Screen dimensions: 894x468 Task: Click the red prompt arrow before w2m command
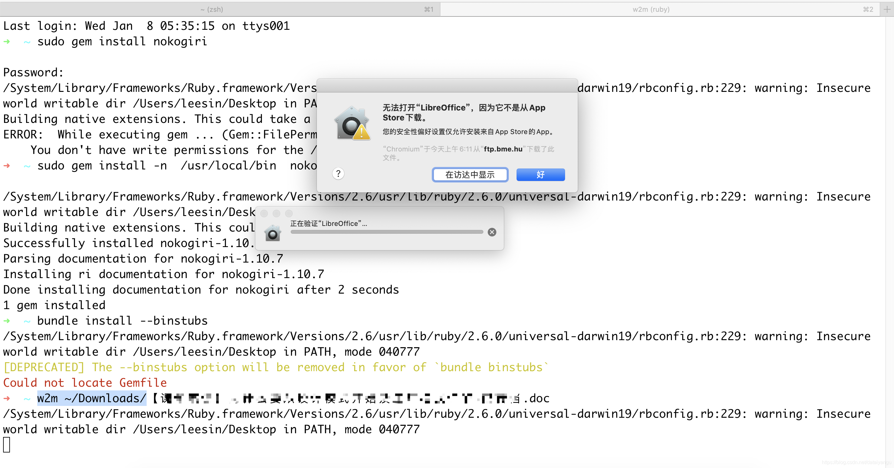(7, 399)
